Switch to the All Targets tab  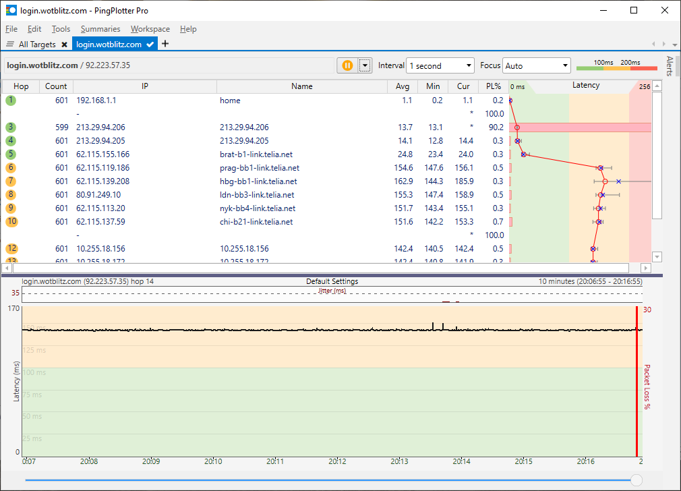coord(37,45)
